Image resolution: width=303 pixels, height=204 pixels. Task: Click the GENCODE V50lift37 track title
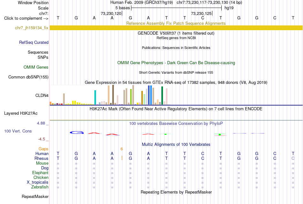(176, 33)
